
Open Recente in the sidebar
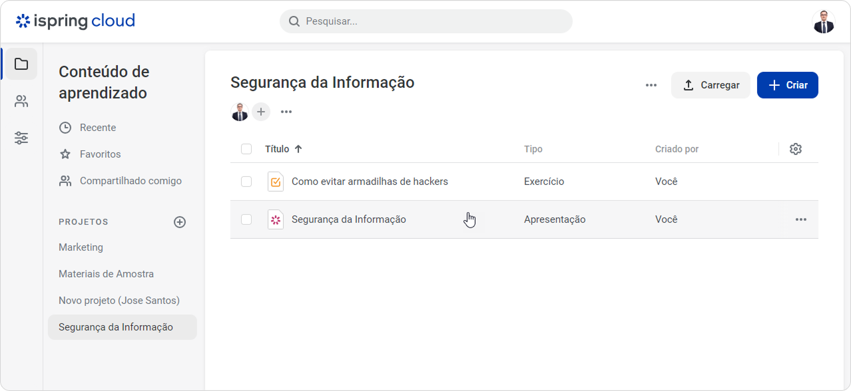pyautogui.click(x=97, y=128)
